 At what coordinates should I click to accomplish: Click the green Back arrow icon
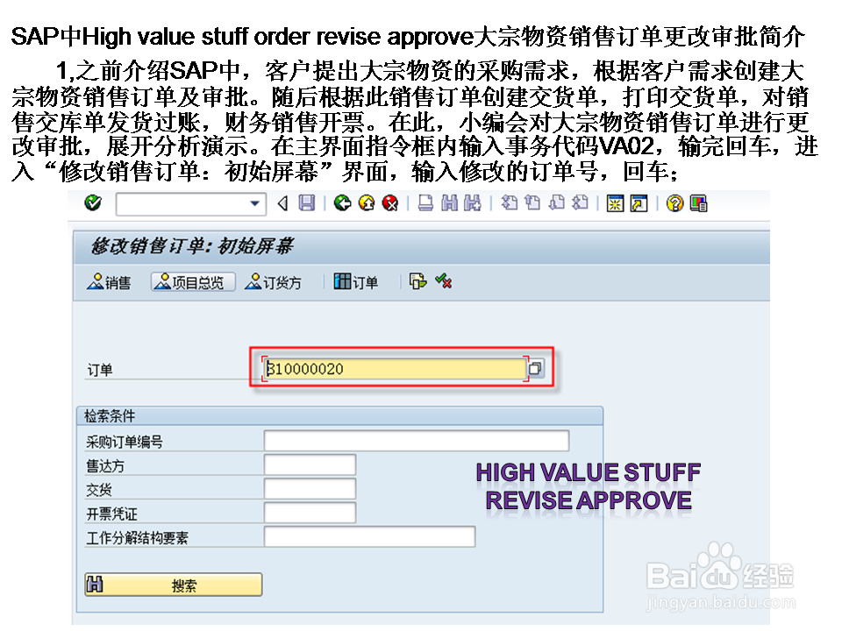(342, 202)
